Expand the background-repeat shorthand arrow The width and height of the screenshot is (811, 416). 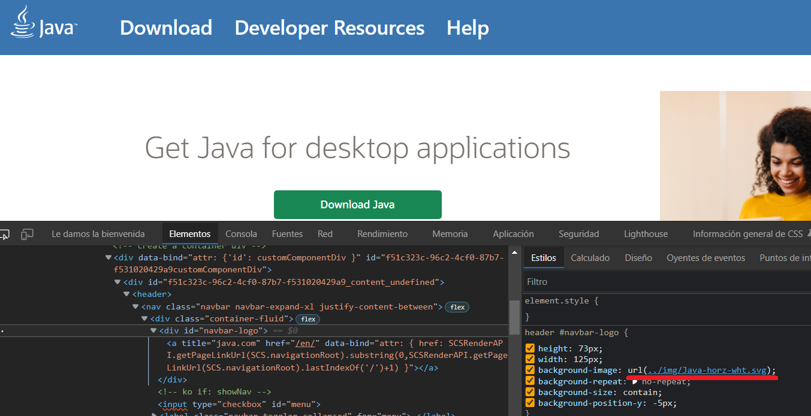(635, 381)
